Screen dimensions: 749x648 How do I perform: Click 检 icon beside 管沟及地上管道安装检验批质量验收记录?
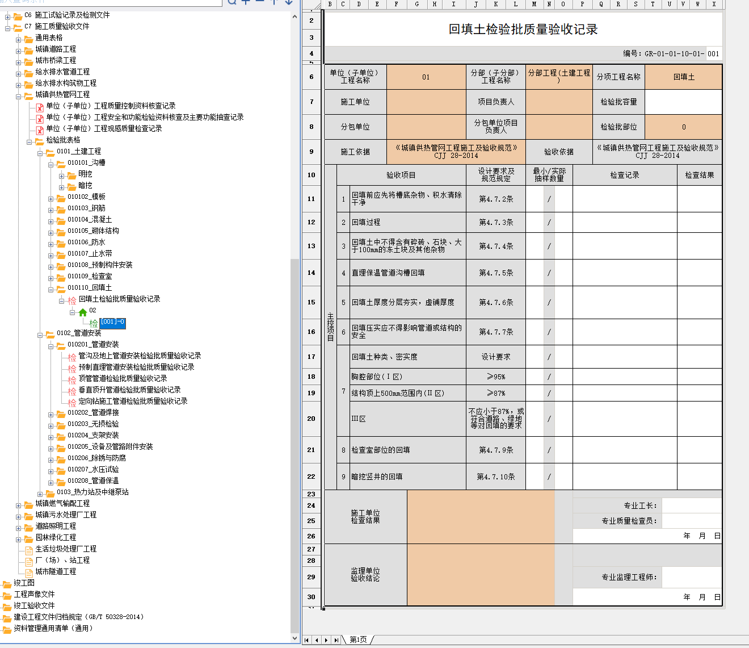tap(72, 357)
